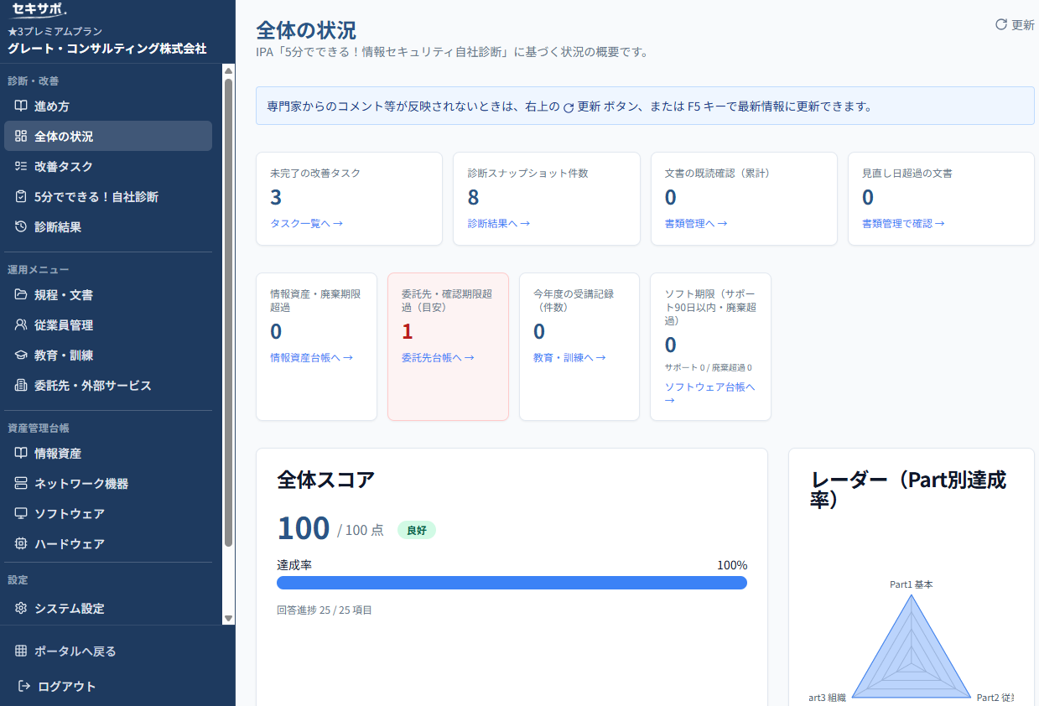Select 全体の状況 in the sidebar
The height and width of the screenshot is (706, 1039).
point(108,137)
